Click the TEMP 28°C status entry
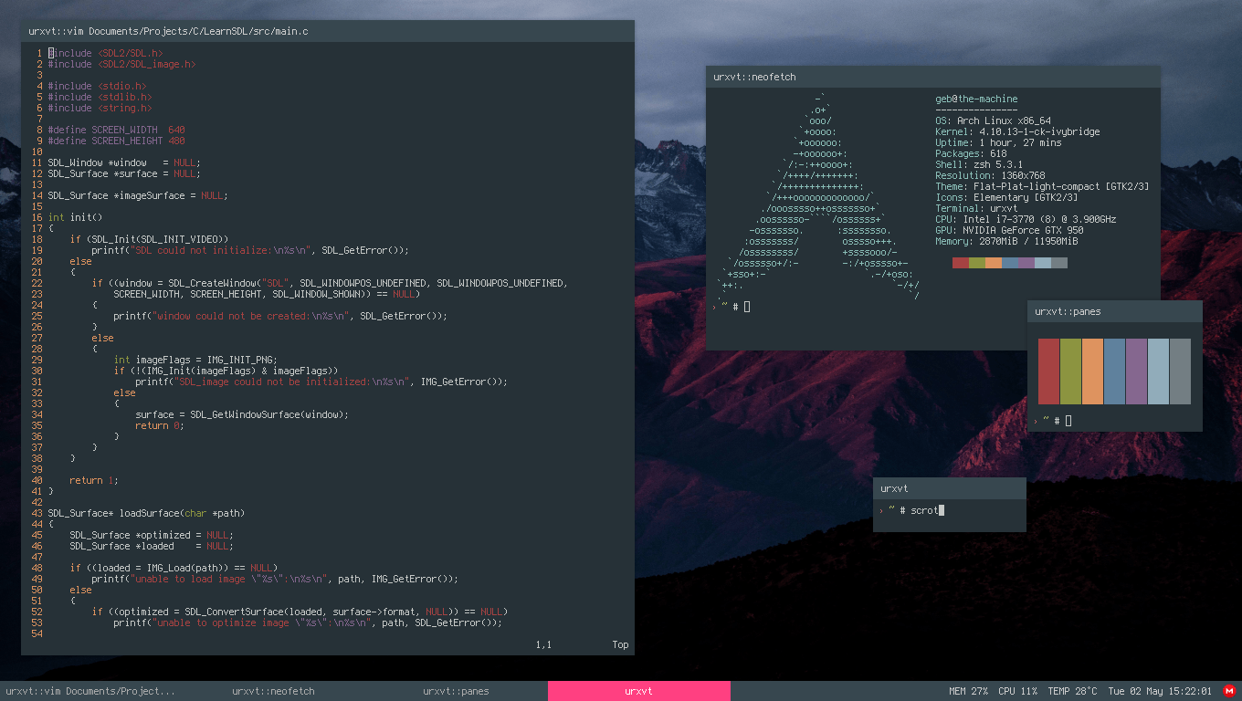 pyautogui.click(x=1072, y=691)
